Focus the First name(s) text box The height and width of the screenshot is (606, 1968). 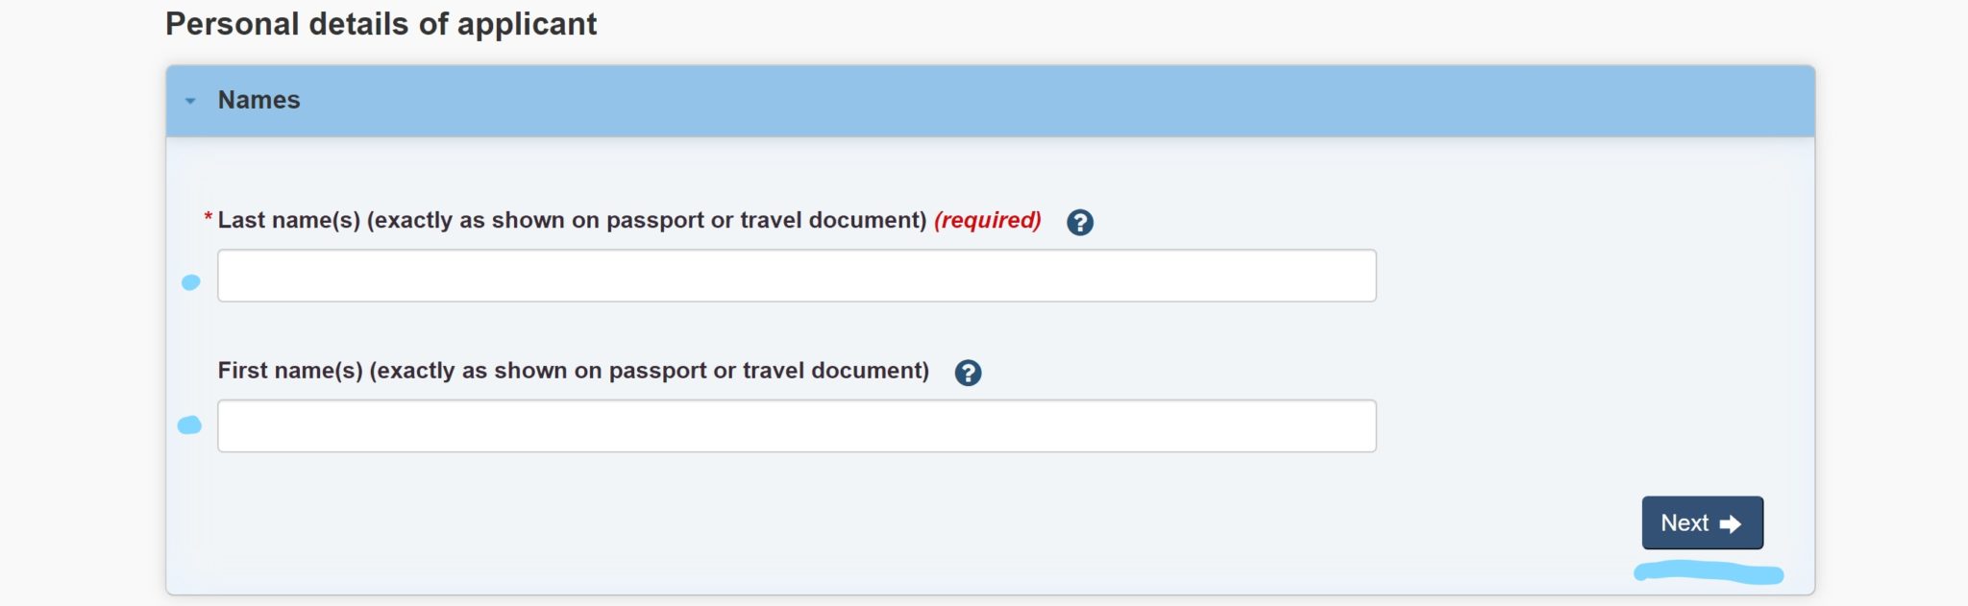tap(796, 426)
